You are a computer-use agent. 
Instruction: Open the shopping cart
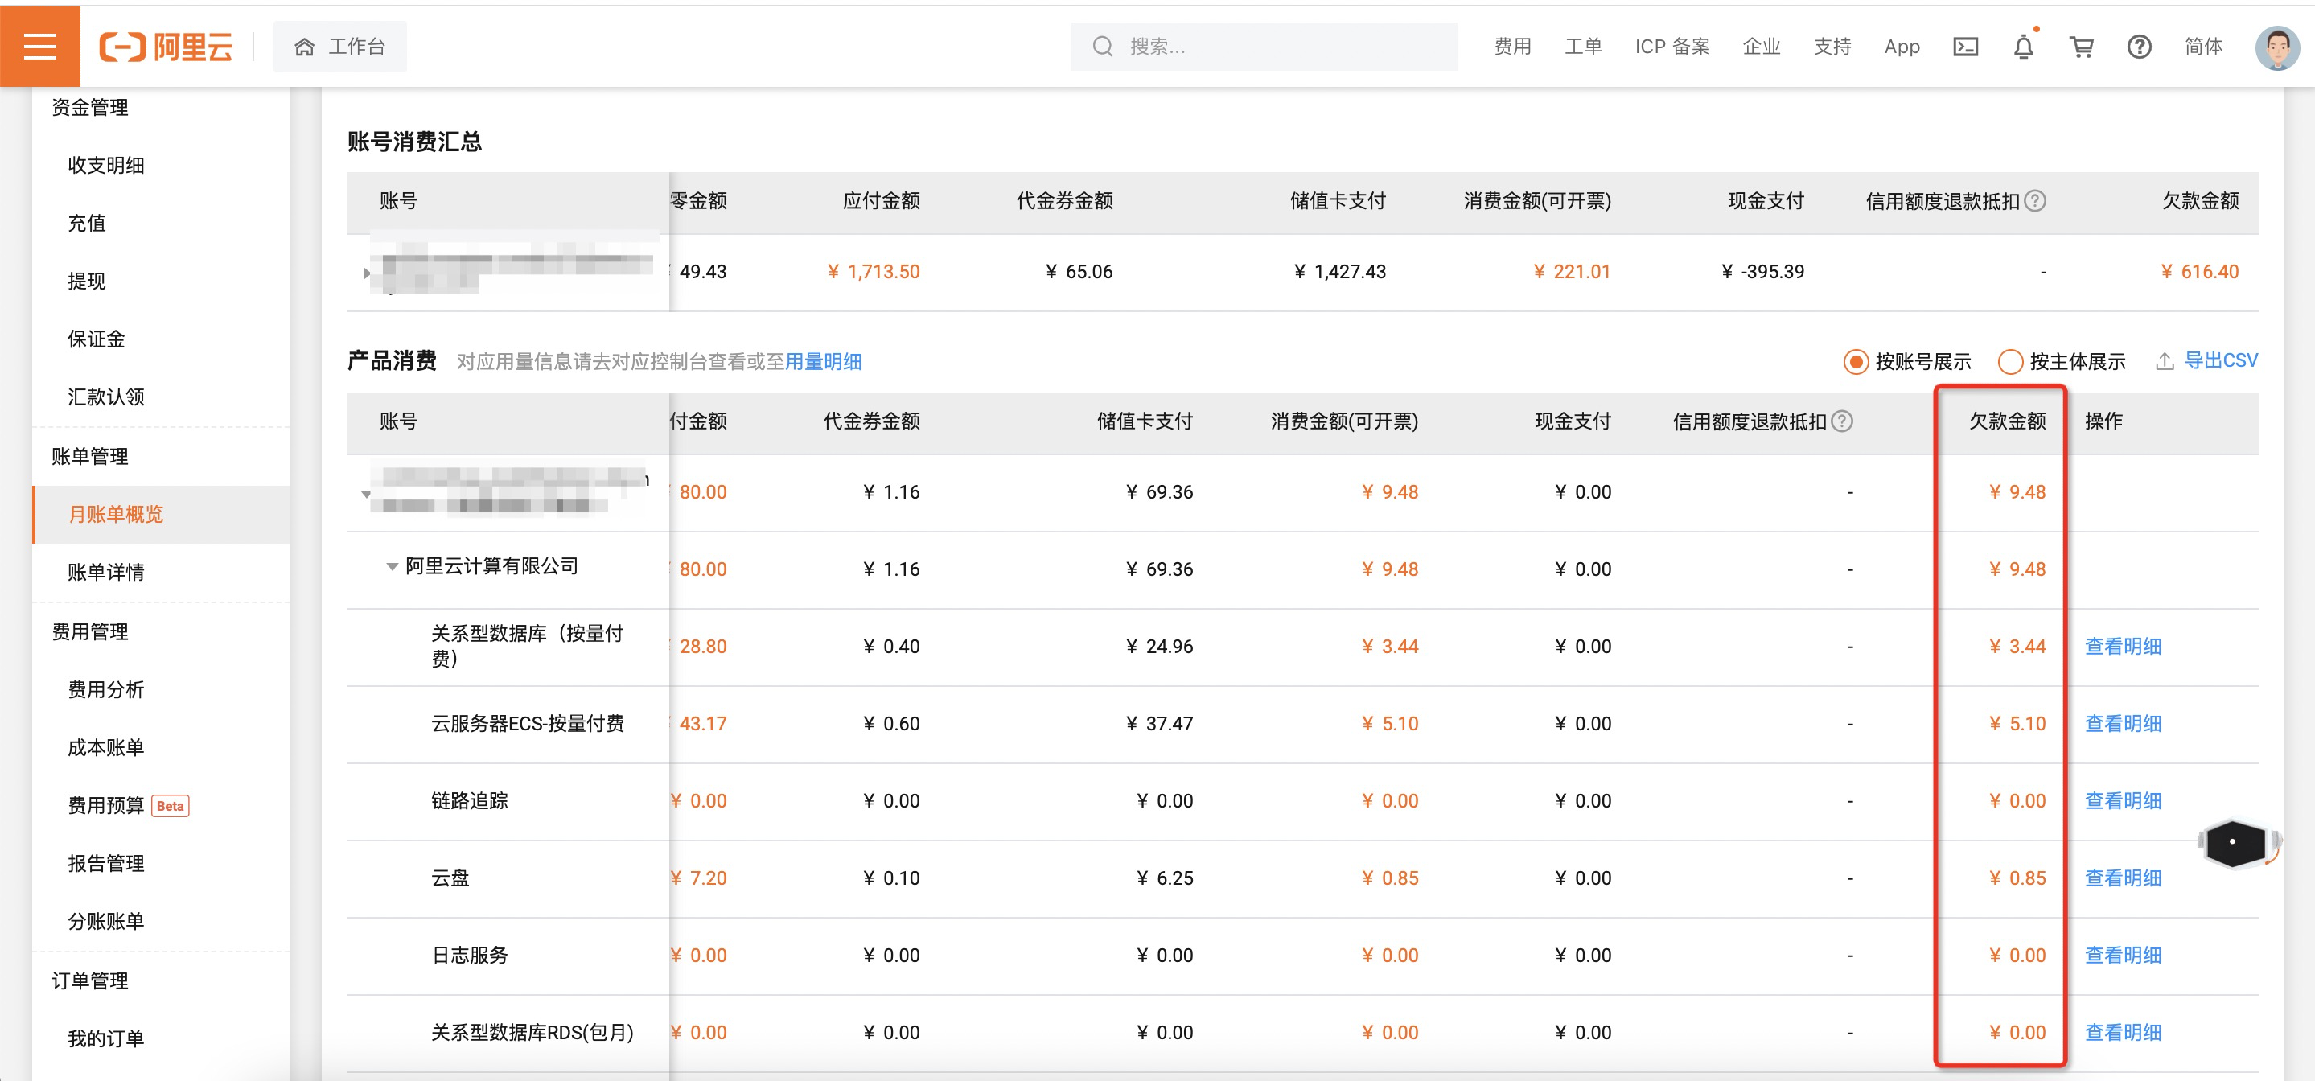(2082, 47)
